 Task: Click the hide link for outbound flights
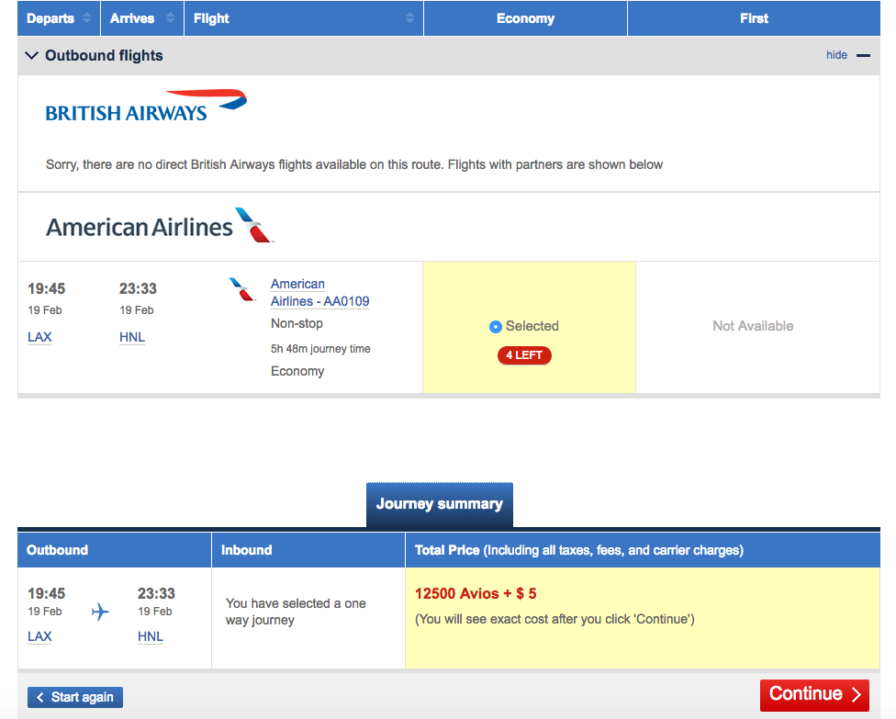pos(836,55)
